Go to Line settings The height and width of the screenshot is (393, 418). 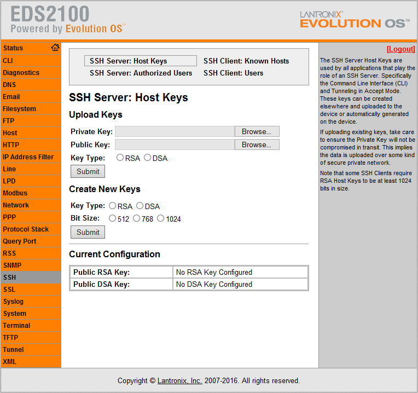point(31,169)
